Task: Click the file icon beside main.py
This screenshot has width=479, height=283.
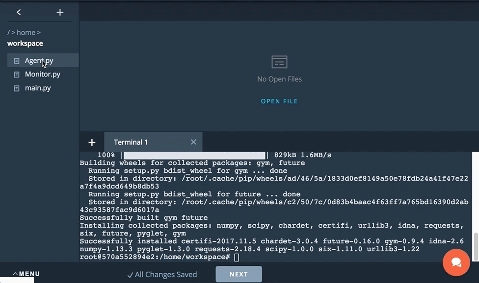Action: pyautogui.click(x=18, y=88)
